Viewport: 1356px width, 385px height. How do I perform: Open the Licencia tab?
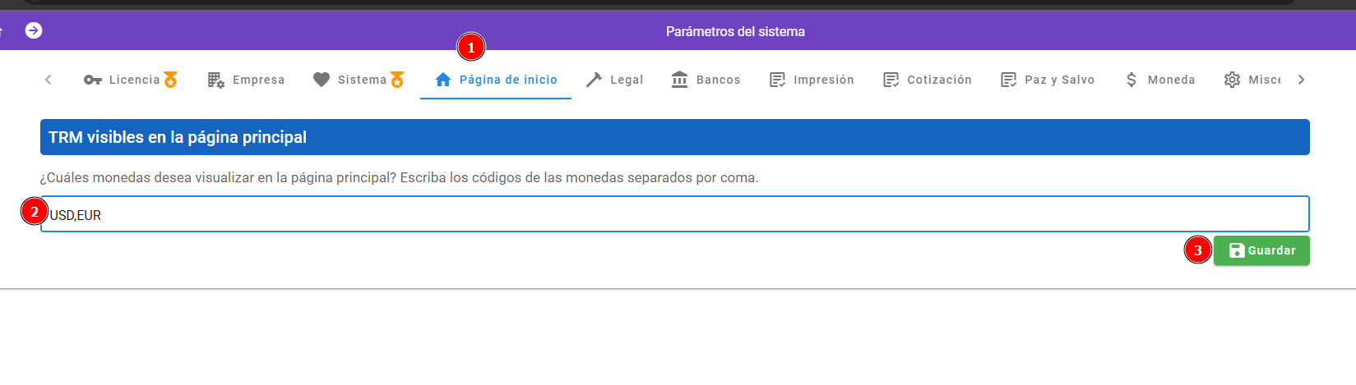click(x=130, y=80)
